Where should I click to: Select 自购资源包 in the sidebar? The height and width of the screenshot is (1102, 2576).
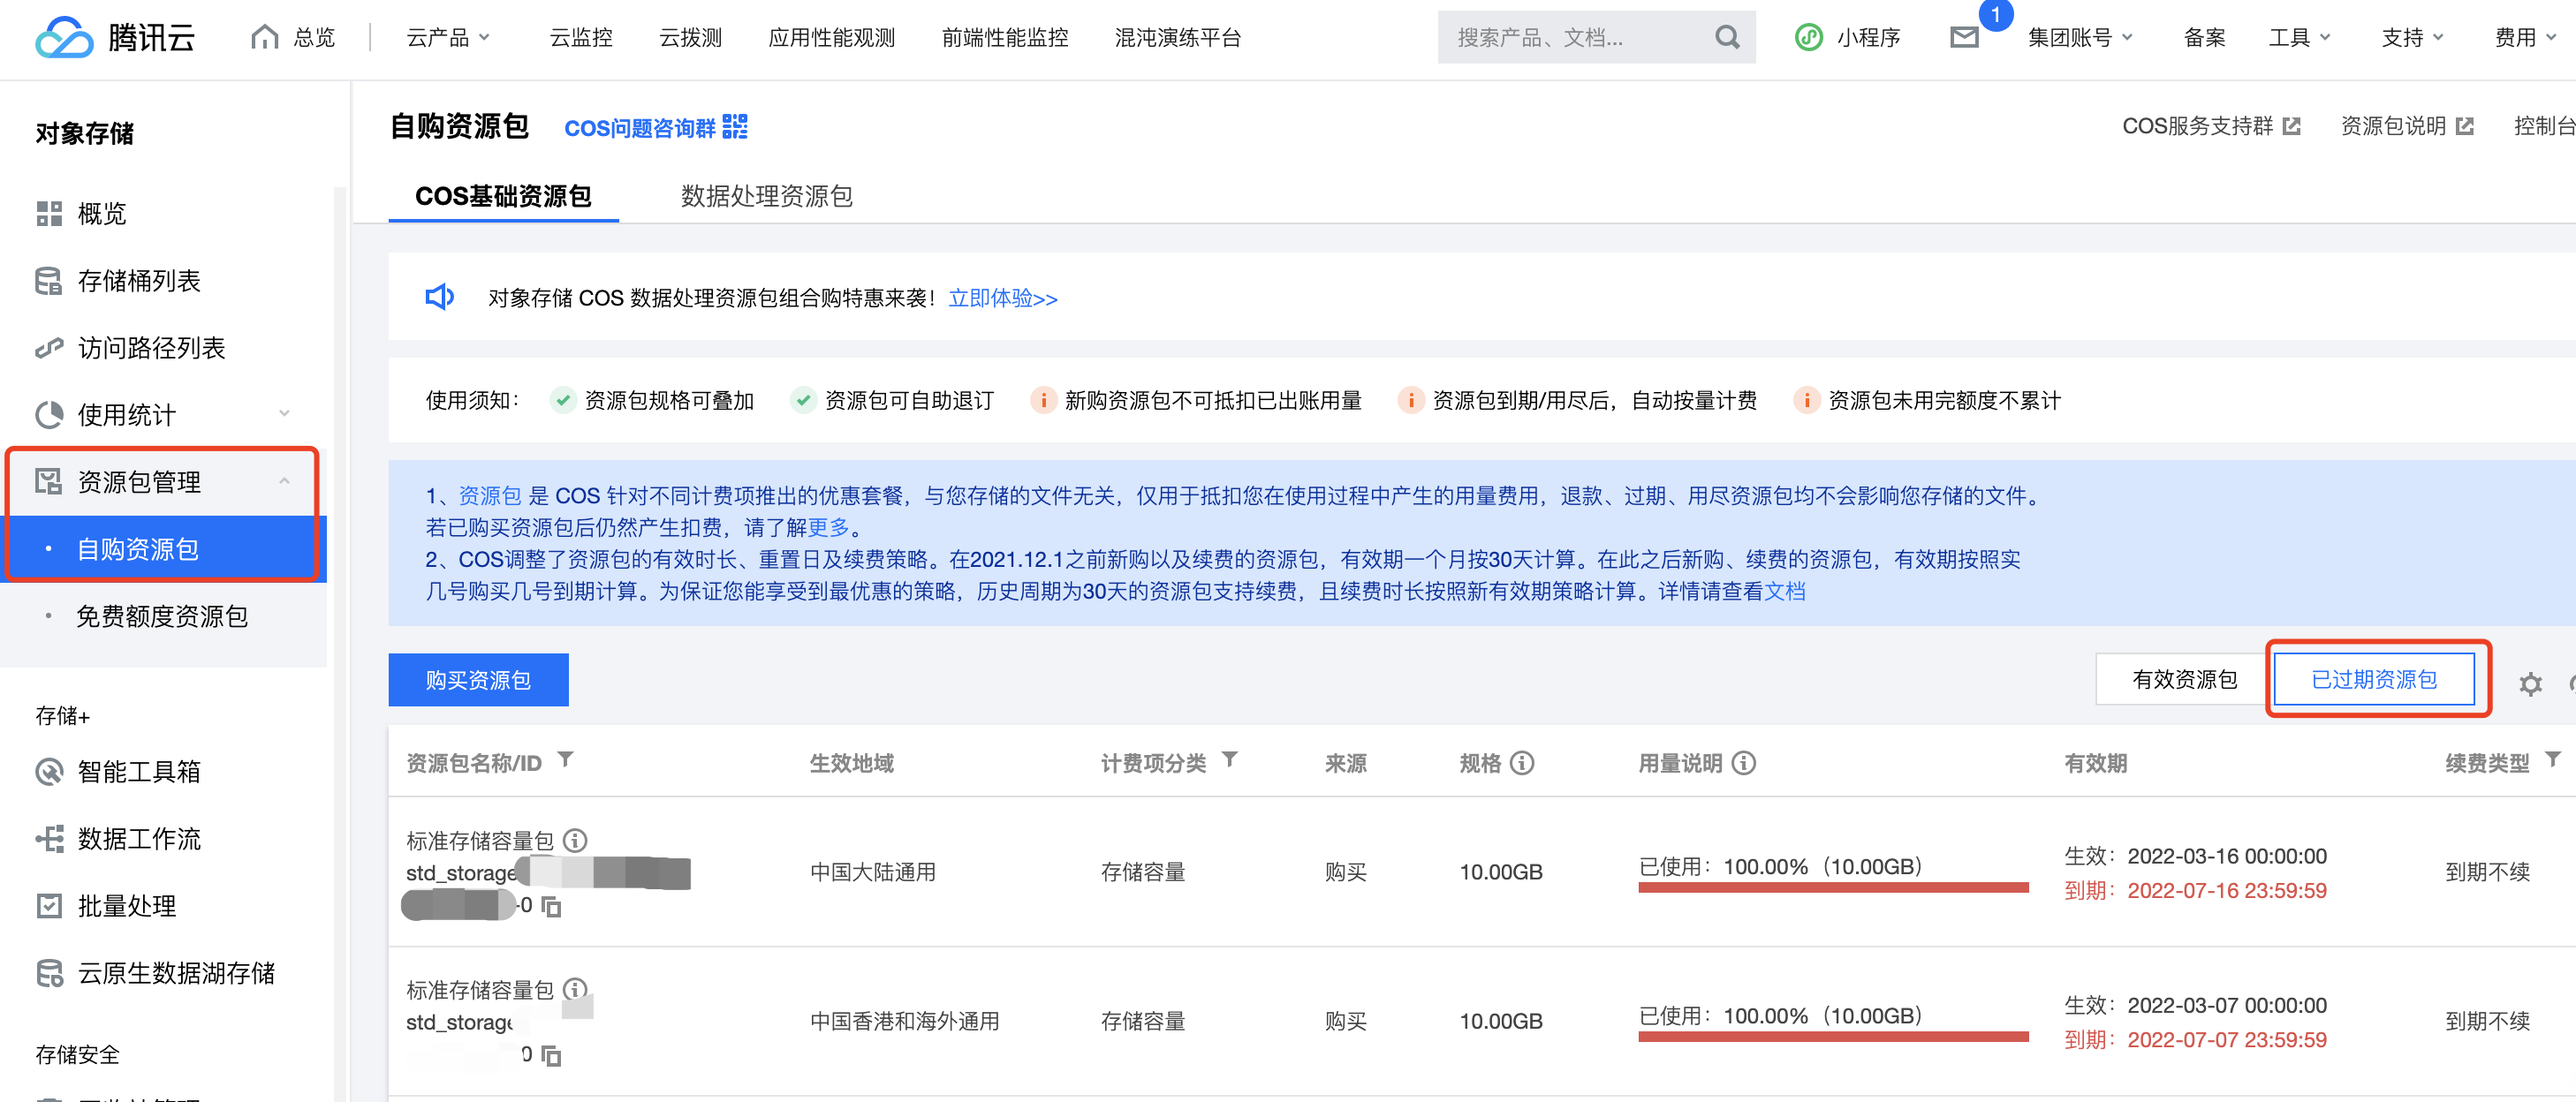click(x=164, y=548)
